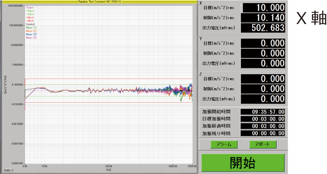Viewport: 327px width, 174px height.
Task: Click the Y axis target value field
Action: (x=263, y=43)
